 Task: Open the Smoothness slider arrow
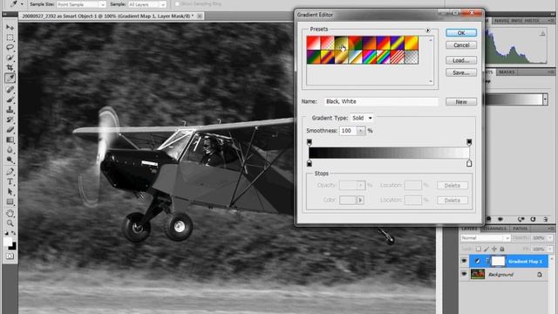click(360, 131)
